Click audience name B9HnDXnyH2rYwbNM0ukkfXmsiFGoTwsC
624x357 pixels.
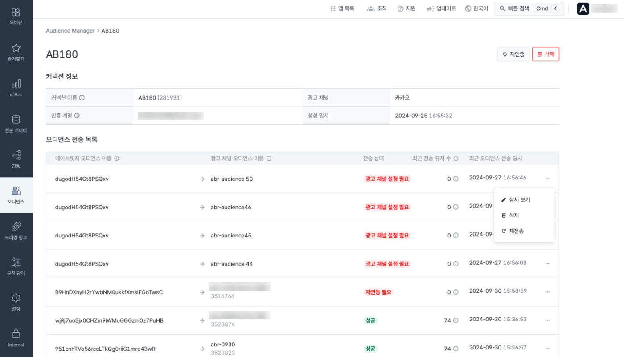(x=109, y=292)
